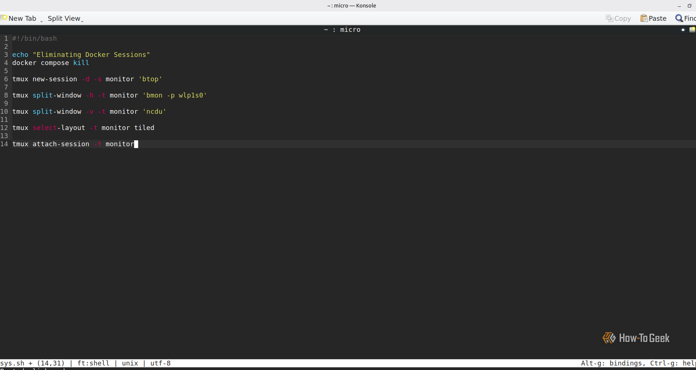
Task: Click the Paste clipboard button
Action: pyautogui.click(x=653, y=19)
